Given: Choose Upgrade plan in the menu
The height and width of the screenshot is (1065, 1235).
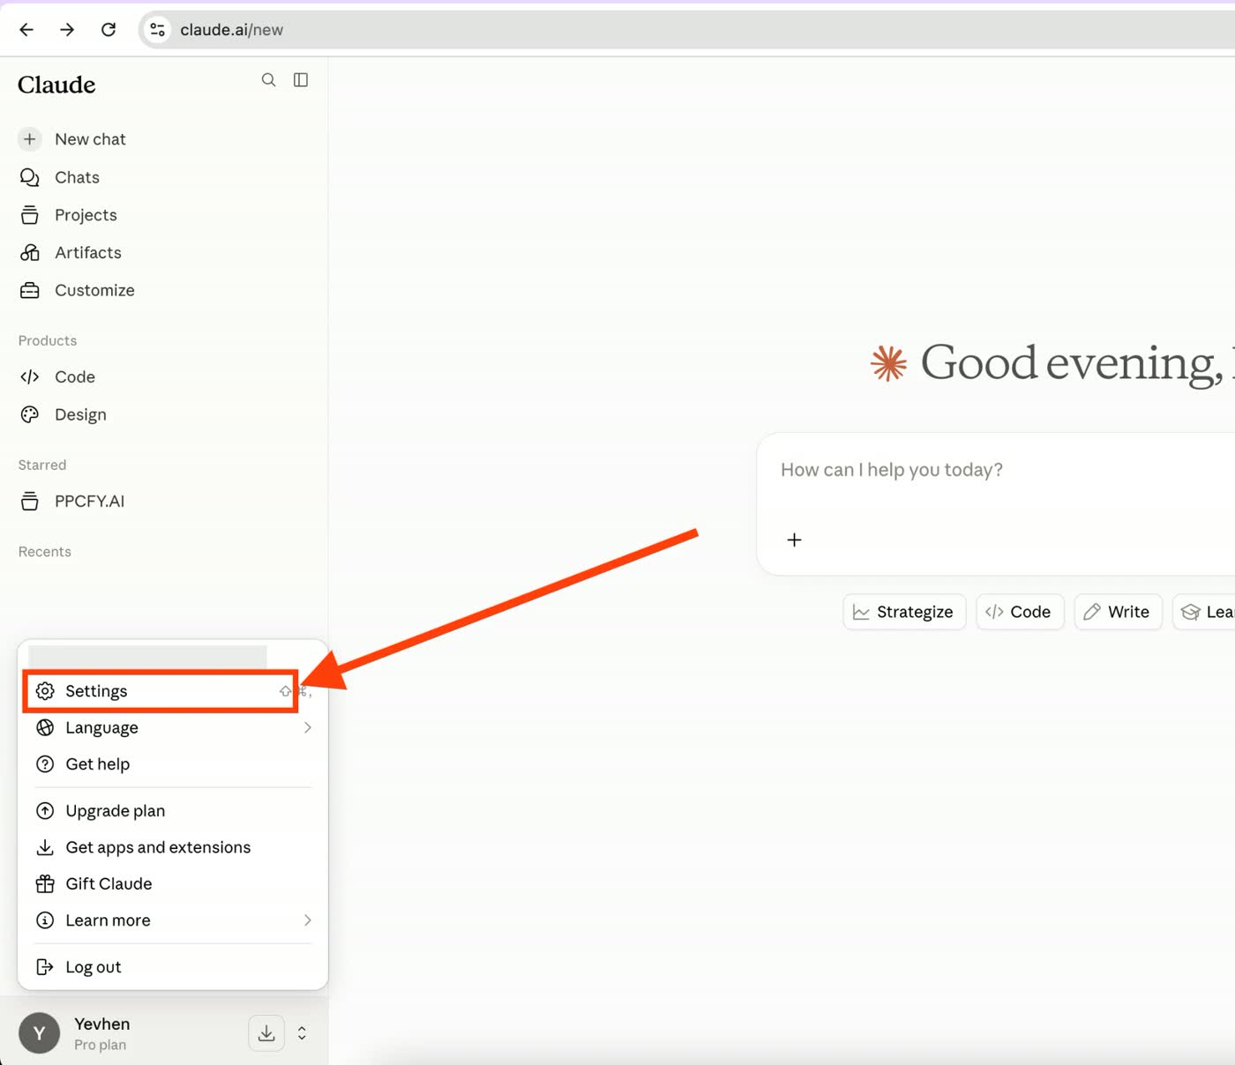Looking at the screenshot, I should 173,811.
